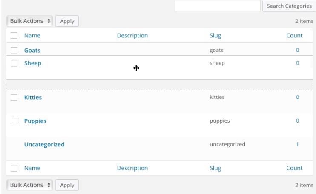Select the Puppies row checkbox
This screenshot has height=194, width=316.
pyautogui.click(x=14, y=121)
